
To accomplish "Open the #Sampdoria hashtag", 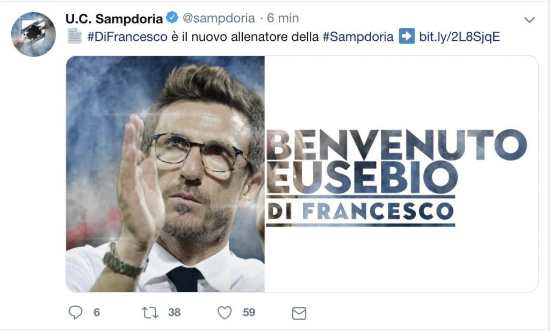I will [358, 37].
